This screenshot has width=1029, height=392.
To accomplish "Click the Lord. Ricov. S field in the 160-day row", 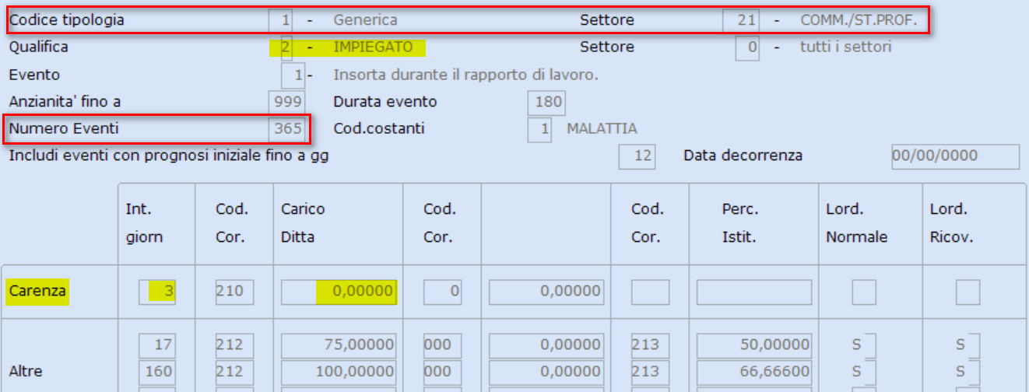I will coord(968,371).
